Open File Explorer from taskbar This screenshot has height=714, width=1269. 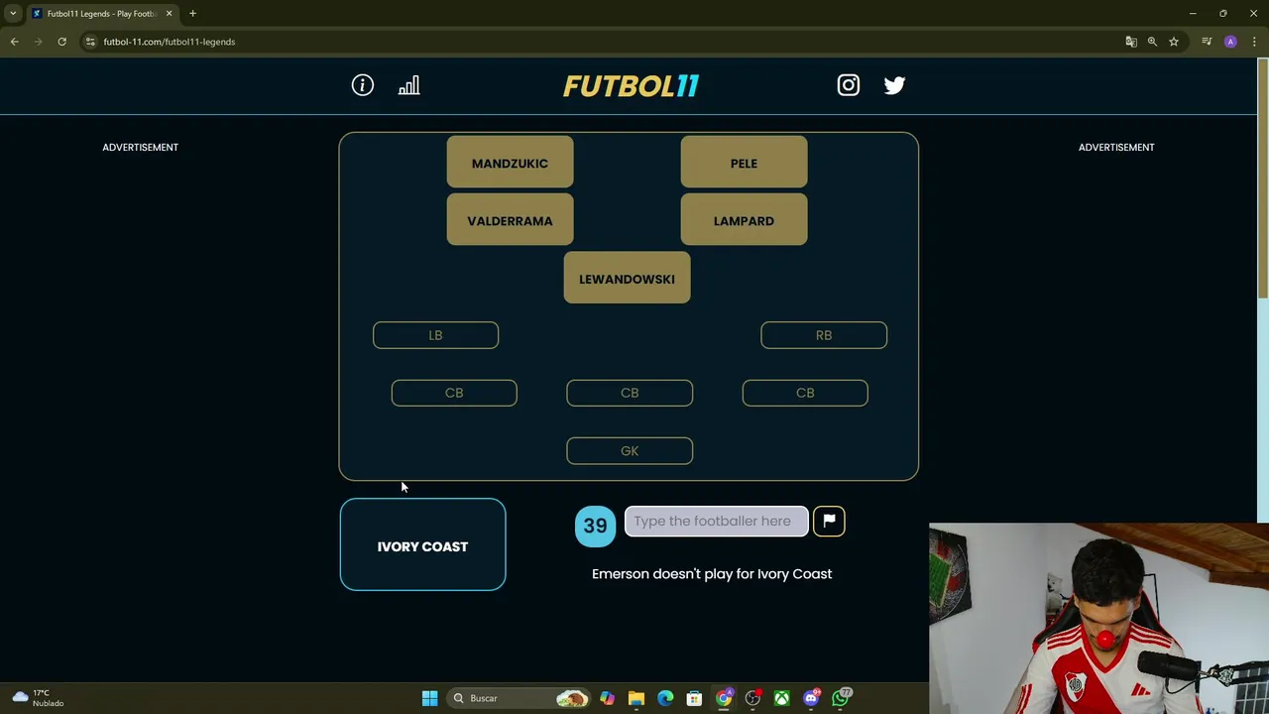click(x=636, y=698)
